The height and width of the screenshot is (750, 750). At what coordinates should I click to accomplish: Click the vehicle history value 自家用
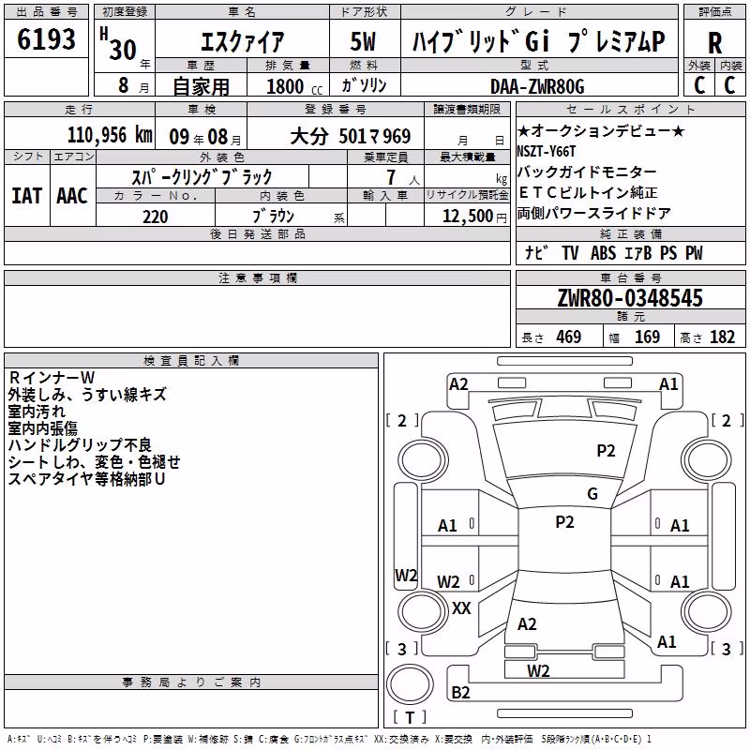pyautogui.click(x=201, y=86)
